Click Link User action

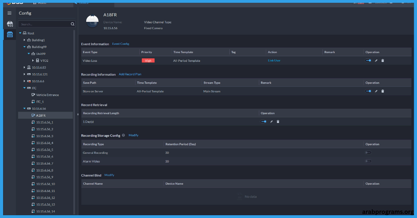274,60
